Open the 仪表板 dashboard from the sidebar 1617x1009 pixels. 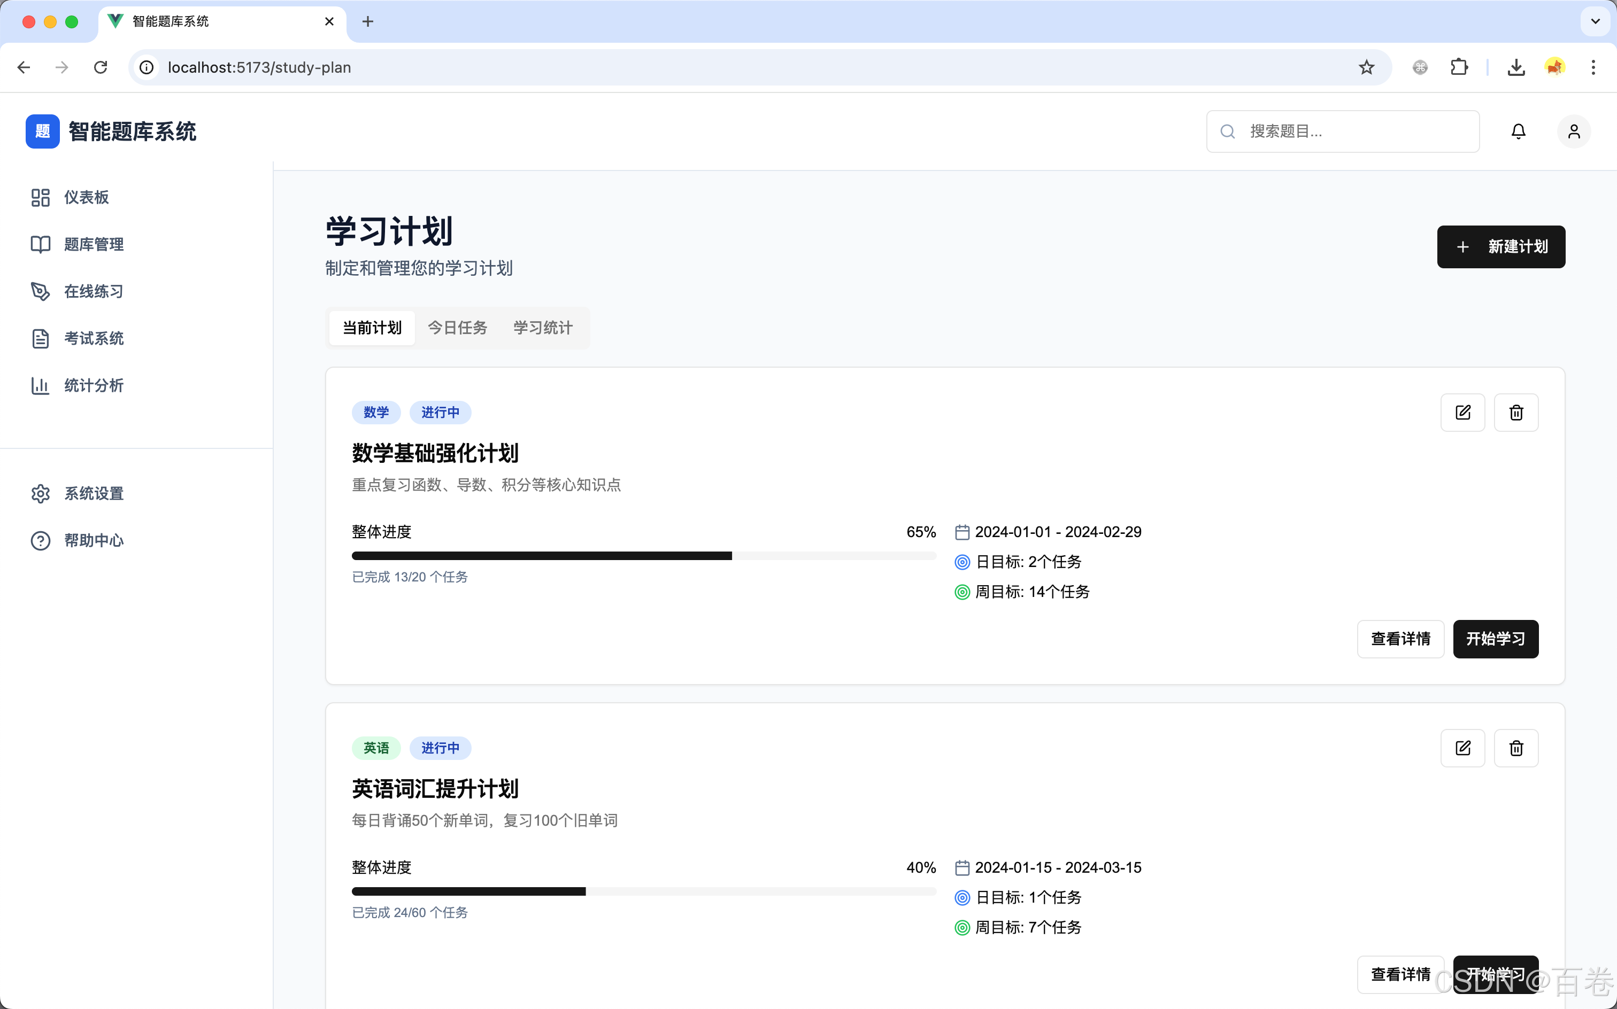[86, 197]
